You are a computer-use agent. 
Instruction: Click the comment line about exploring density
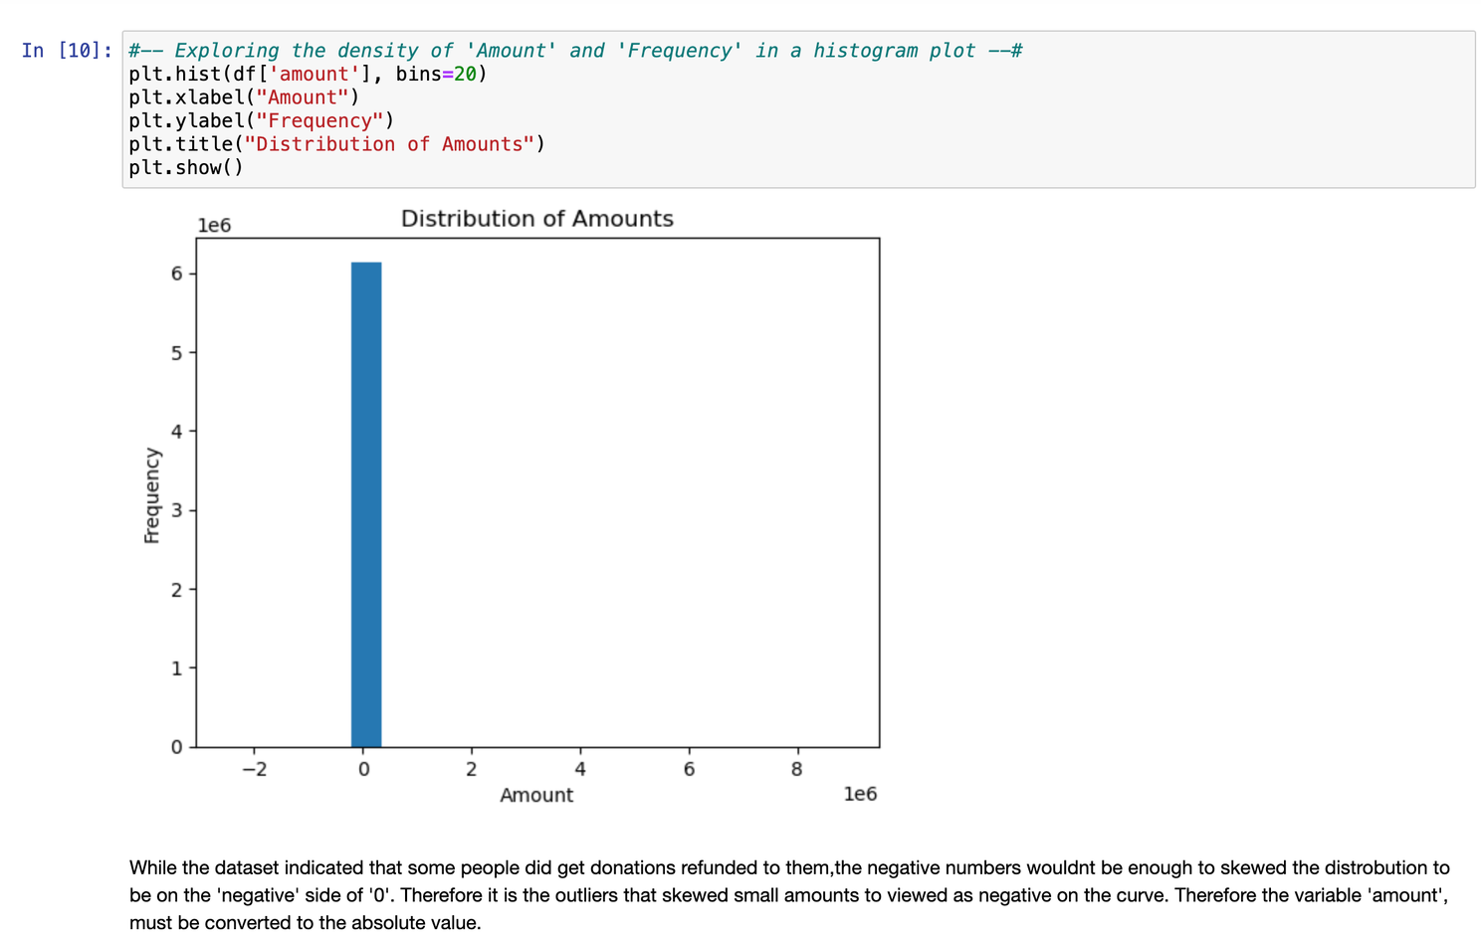574,51
